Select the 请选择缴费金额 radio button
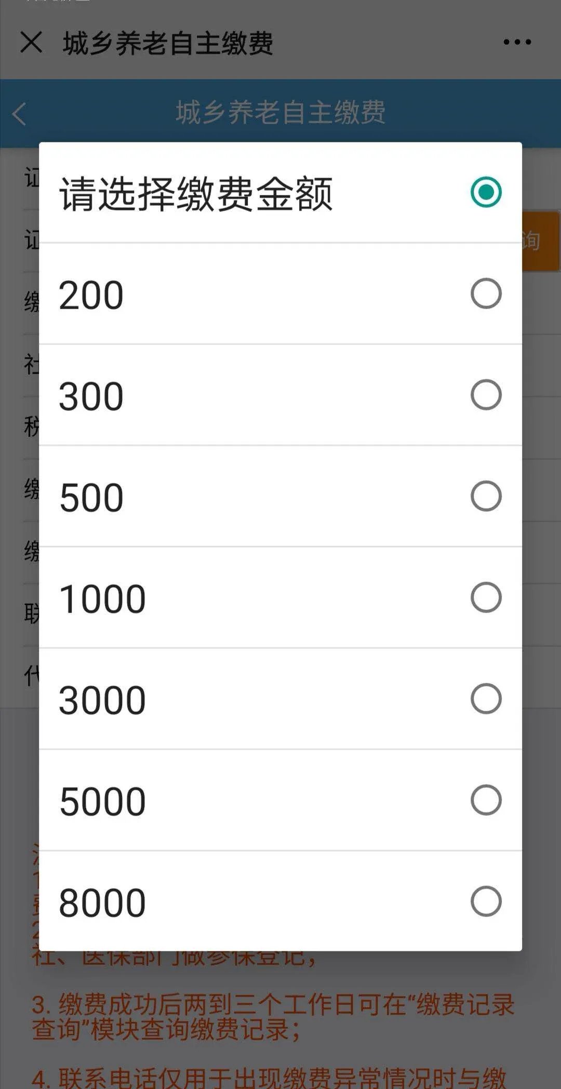This screenshot has height=1089, width=561. click(486, 192)
